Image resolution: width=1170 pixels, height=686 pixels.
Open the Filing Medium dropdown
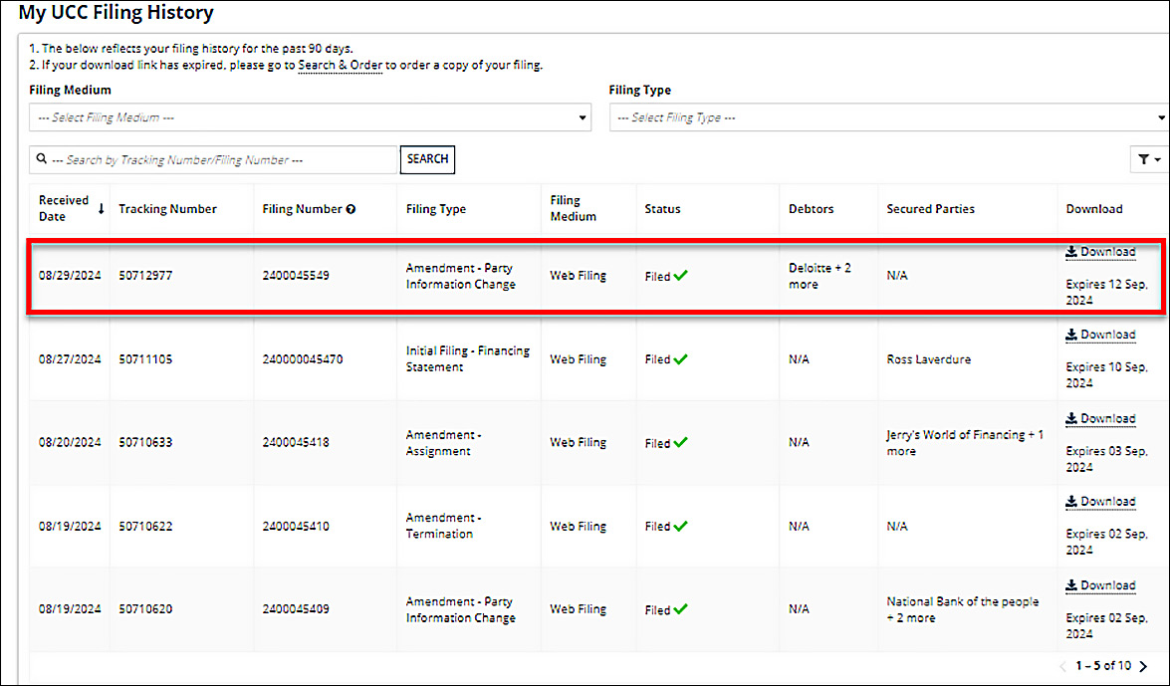click(x=310, y=117)
